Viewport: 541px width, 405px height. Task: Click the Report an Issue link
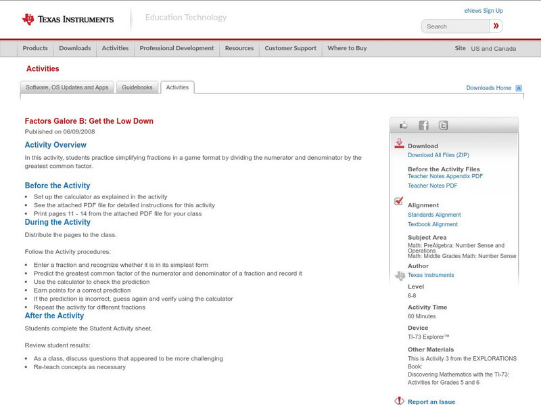[x=431, y=402]
